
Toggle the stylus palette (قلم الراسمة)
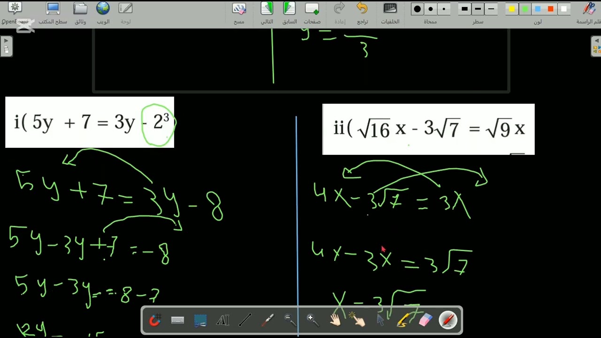point(589,14)
